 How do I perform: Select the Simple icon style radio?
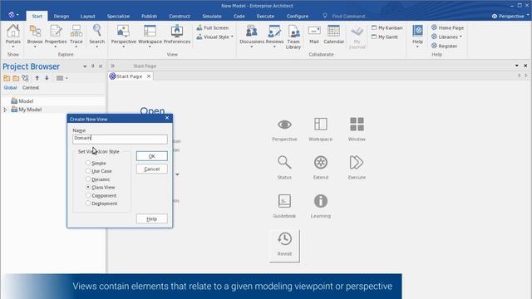coord(88,163)
